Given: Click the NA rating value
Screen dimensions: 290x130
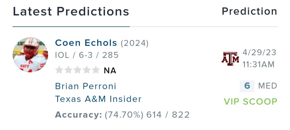Looking at the screenshot, I should tap(110, 70).
